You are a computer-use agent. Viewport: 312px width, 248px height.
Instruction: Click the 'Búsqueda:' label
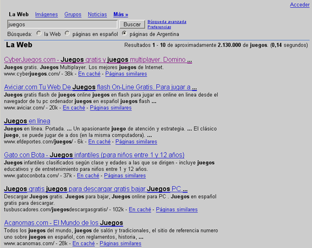(19, 34)
